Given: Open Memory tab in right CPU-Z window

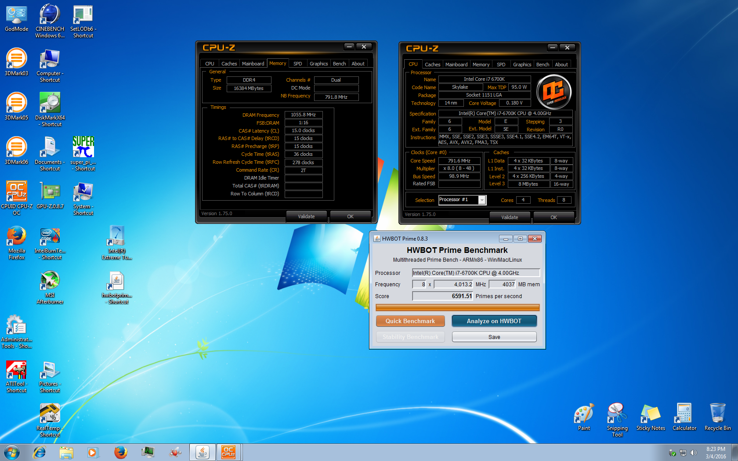Looking at the screenshot, I should pos(481,65).
